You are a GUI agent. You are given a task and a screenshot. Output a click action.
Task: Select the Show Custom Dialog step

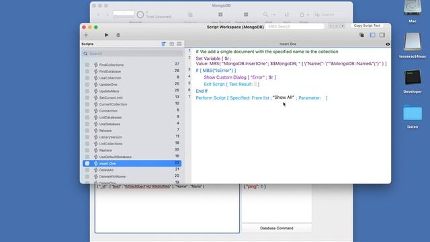(240, 77)
